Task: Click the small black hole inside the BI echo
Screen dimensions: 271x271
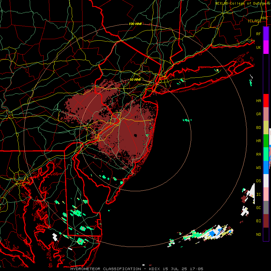Action: pyautogui.click(x=135, y=135)
